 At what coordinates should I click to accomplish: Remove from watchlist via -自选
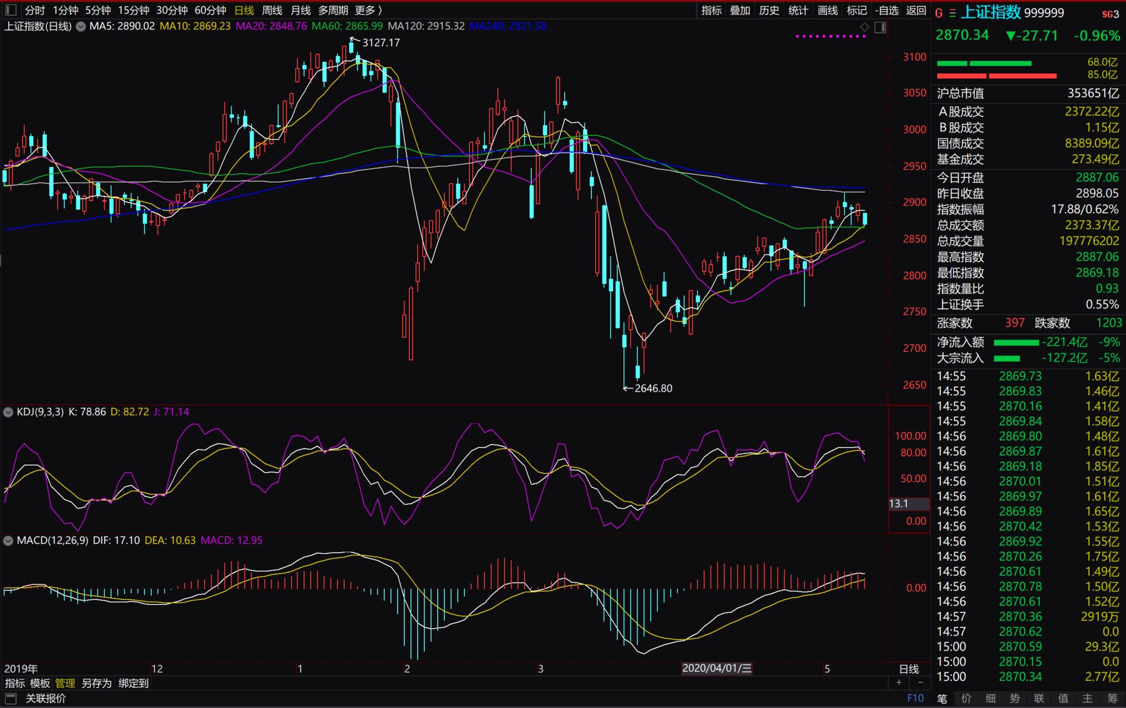pos(887,10)
